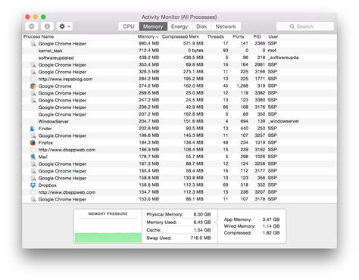
Task: Click the icon for http://www.irepsblog.com
Action: 33,79
